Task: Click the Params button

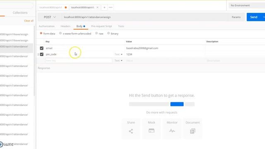Action: [236, 17]
